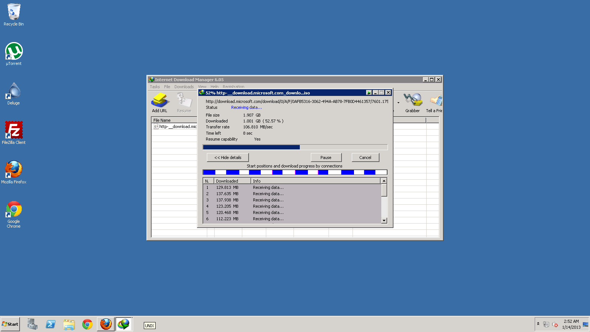Open Server Manager from the taskbar

tap(32, 324)
